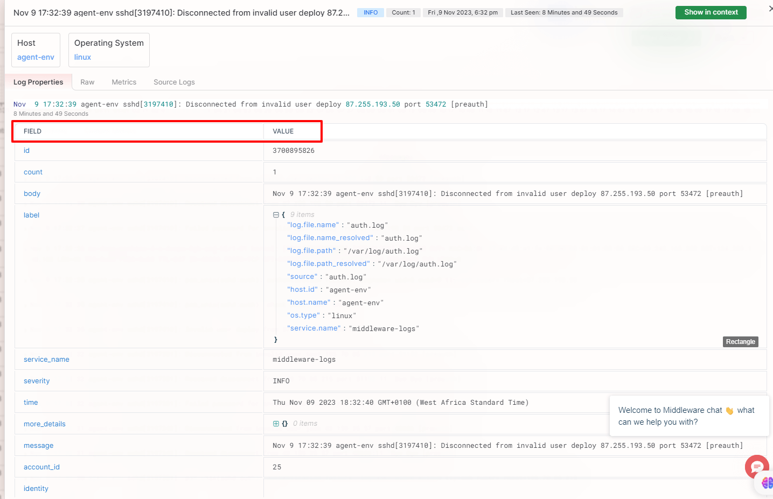773x499 pixels.
Task: Select the severity field link
Action: (36, 381)
